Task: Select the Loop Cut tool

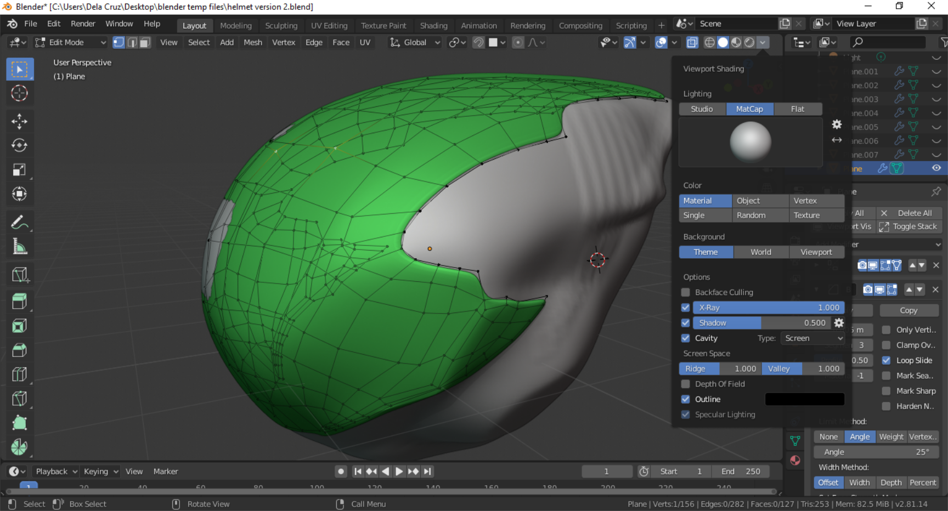Action: pos(20,374)
